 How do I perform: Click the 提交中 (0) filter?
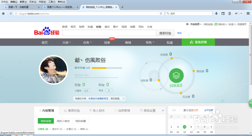57,129
